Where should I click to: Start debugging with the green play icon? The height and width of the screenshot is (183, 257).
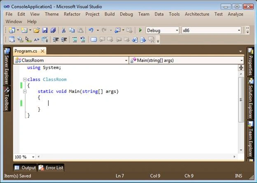(140, 30)
